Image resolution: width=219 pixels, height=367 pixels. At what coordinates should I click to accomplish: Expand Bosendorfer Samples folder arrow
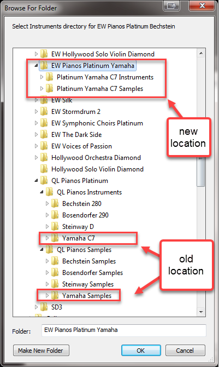point(47,272)
